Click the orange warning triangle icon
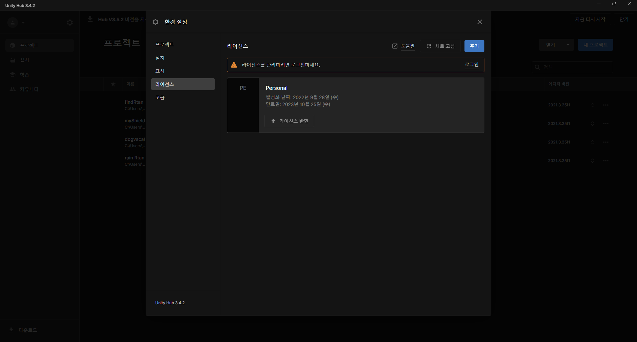637x342 pixels. pyautogui.click(x=234, y=65)
